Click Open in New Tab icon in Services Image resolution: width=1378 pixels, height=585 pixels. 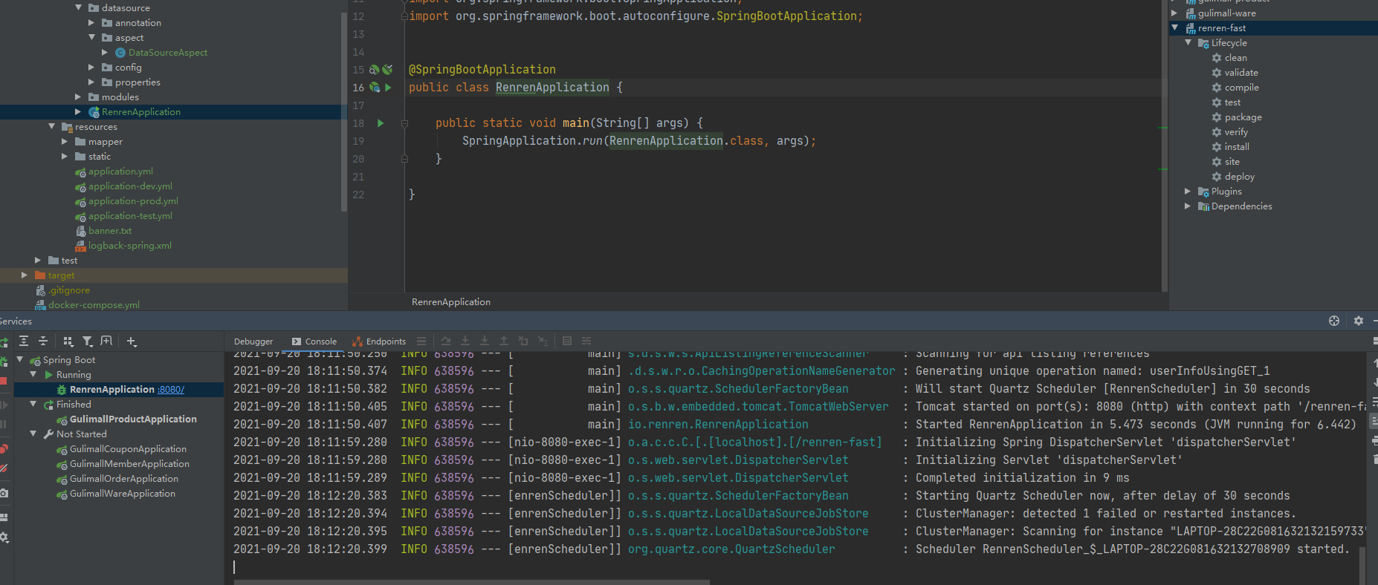[107, 341]
